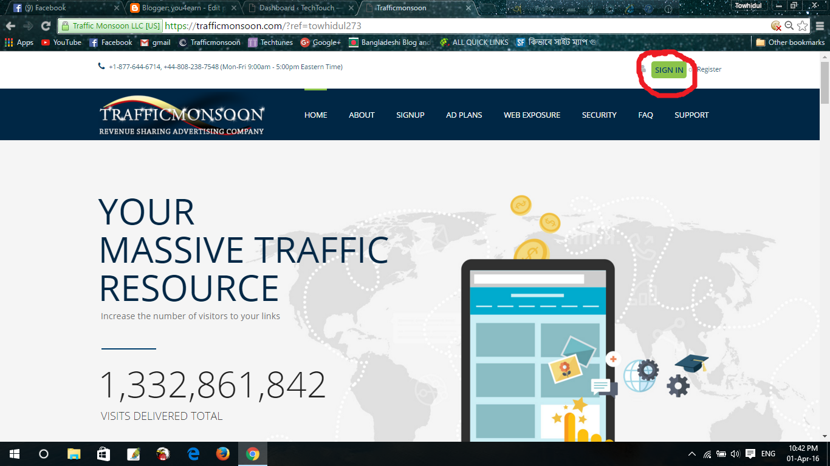Open the YouTube bookmark
830x466 pixels.
(x=61, y=42)
